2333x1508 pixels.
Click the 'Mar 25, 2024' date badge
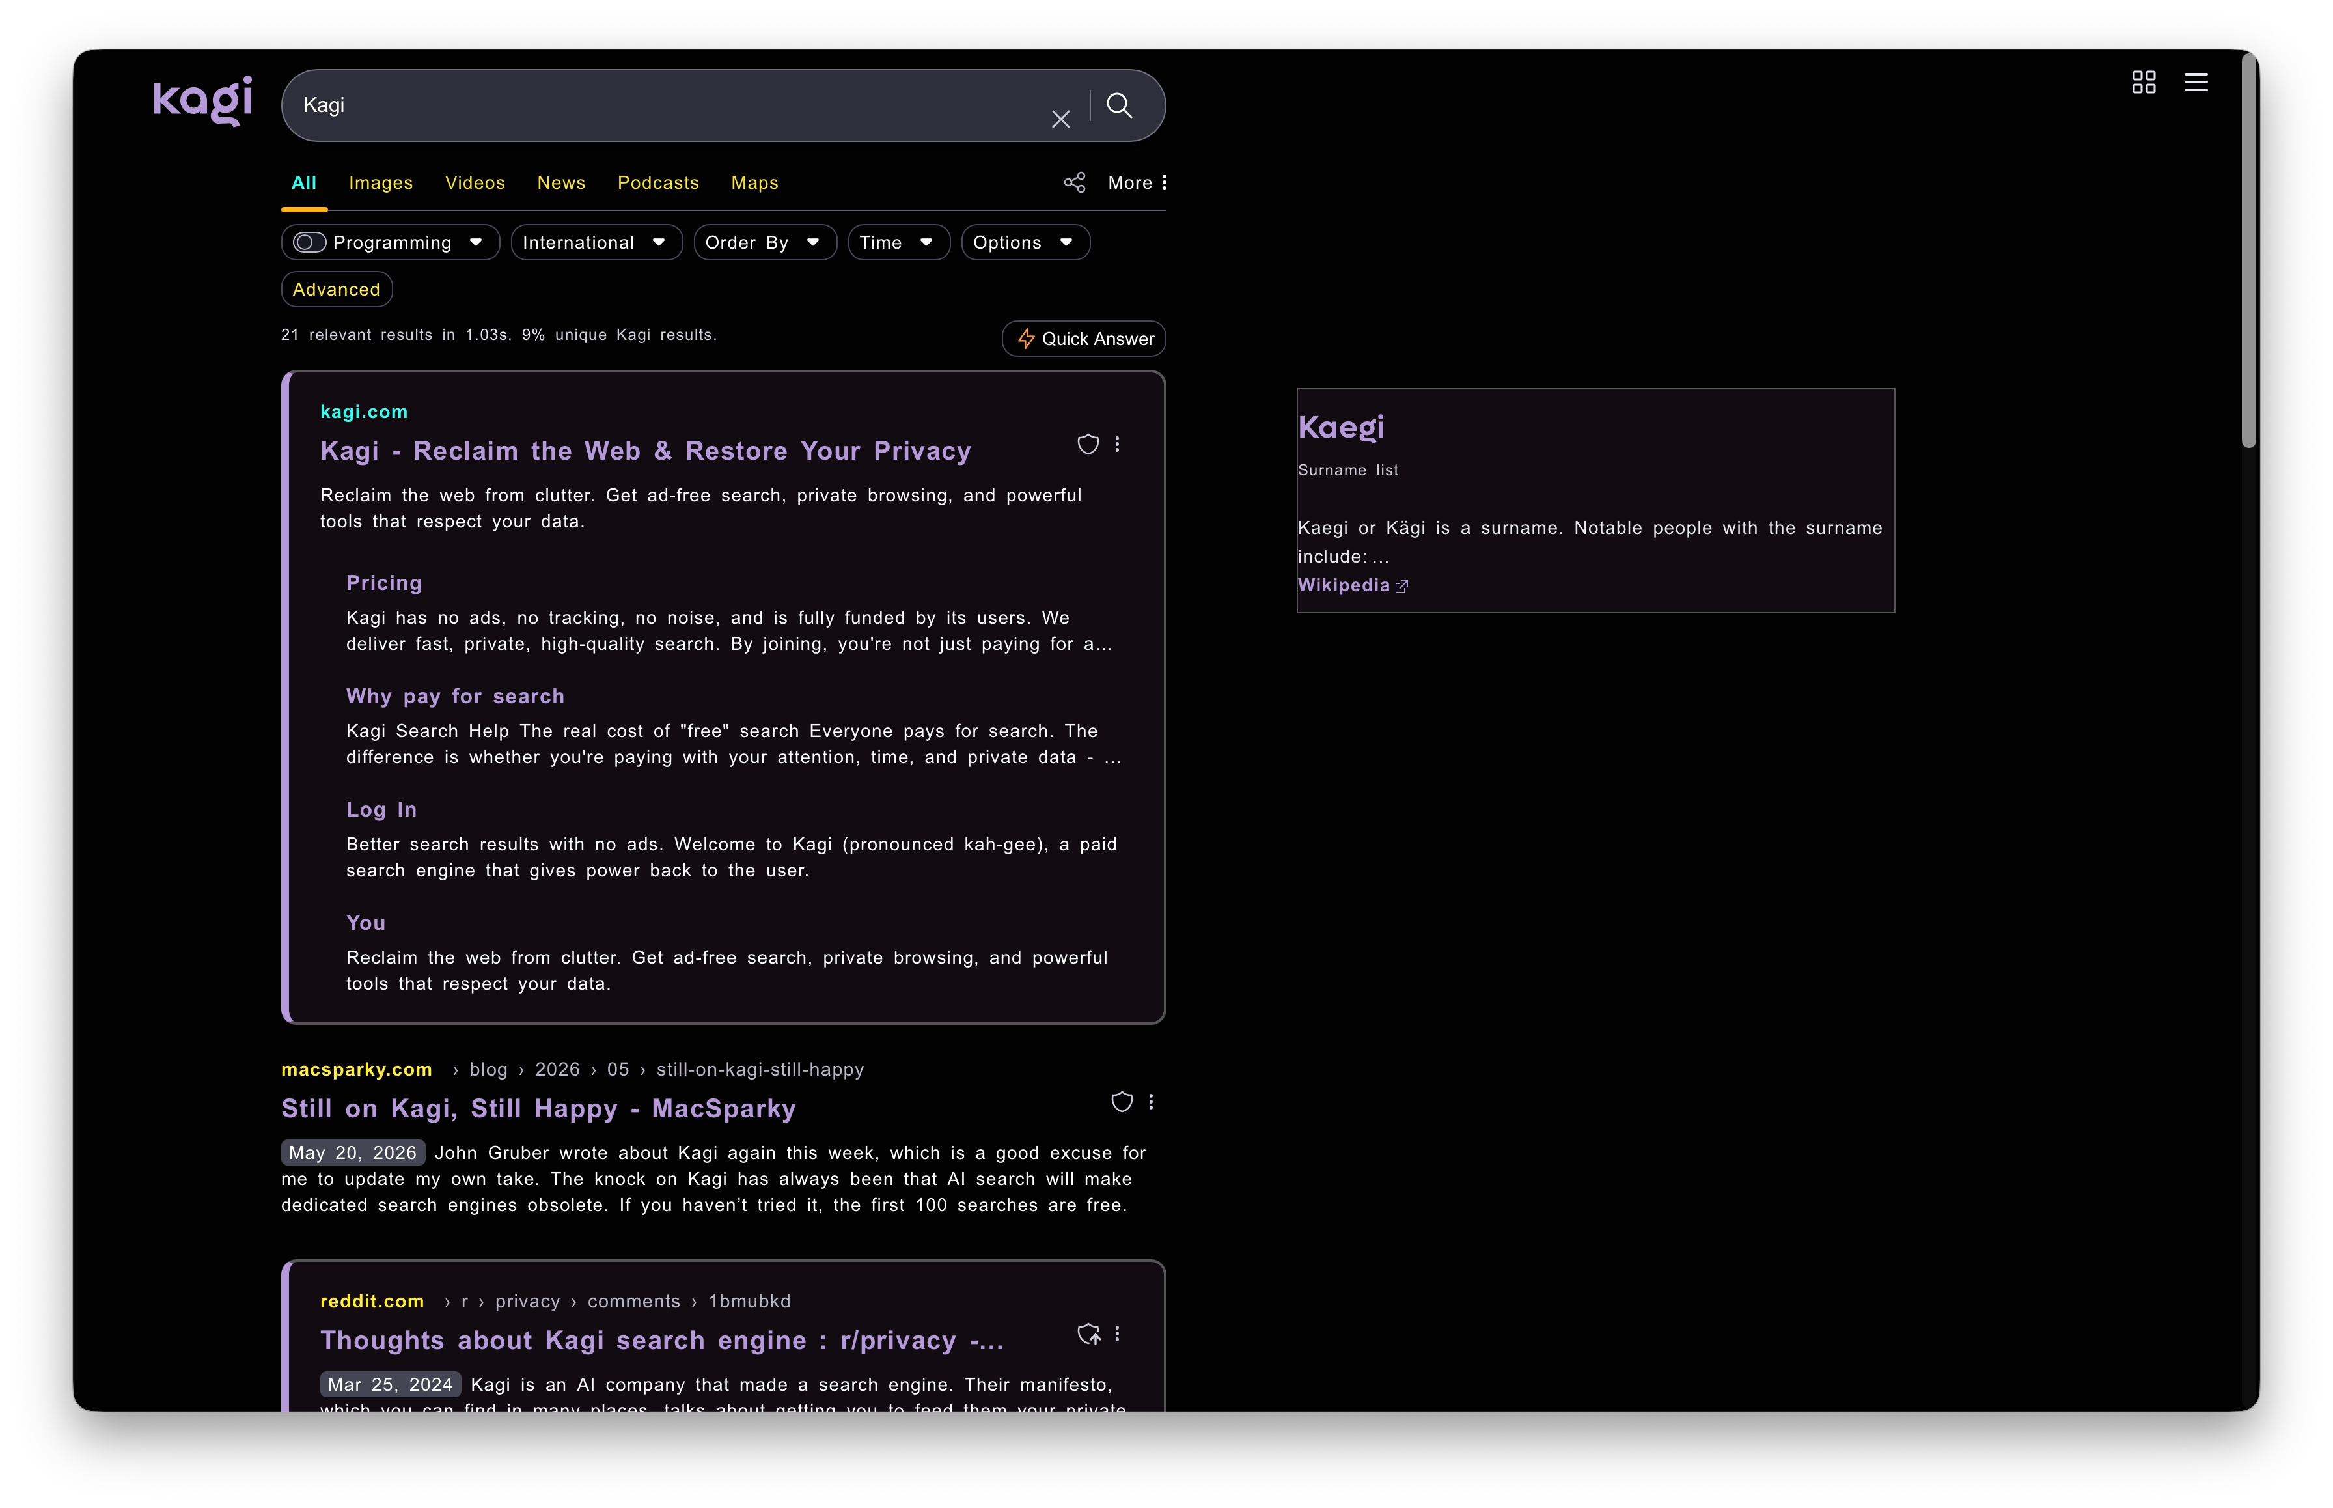coord(390,1385)
